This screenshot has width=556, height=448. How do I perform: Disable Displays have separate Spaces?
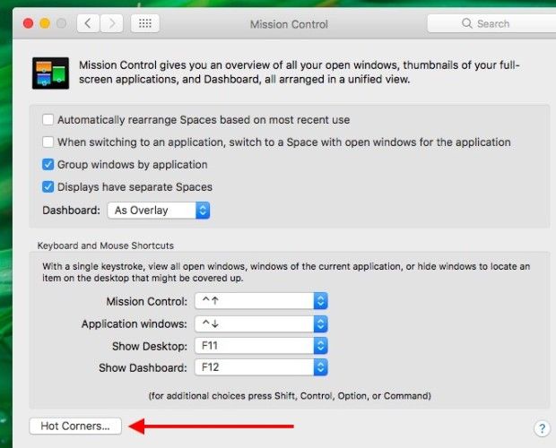pyautogui.click(x=48, y=187)
